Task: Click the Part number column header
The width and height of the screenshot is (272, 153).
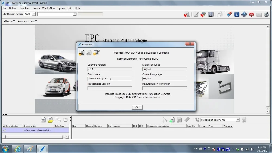Action: (x=120, y=126)
